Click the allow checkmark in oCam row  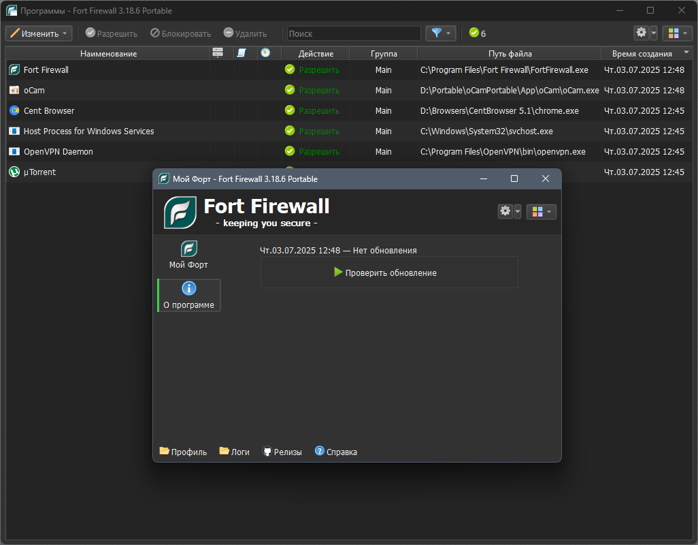(x=290, y=90)
